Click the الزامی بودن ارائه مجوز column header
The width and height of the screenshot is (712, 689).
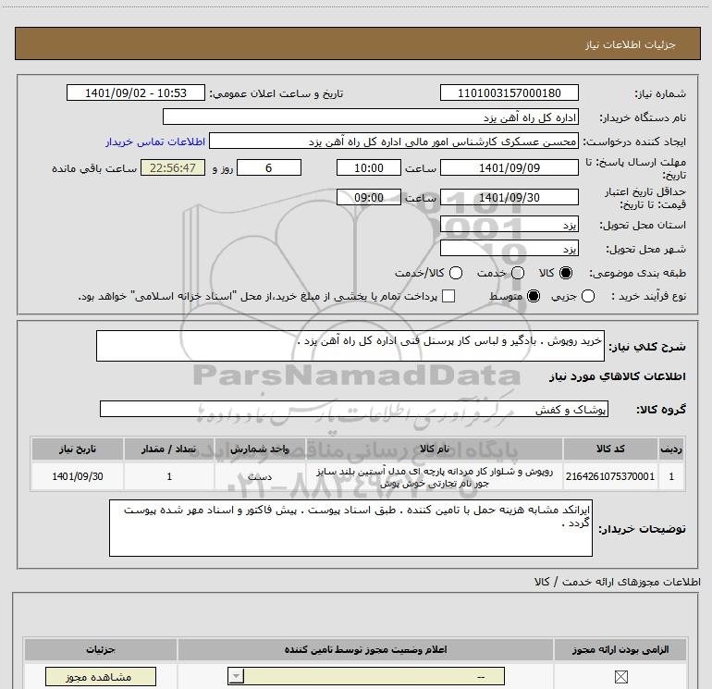click(x=620, y=649)
